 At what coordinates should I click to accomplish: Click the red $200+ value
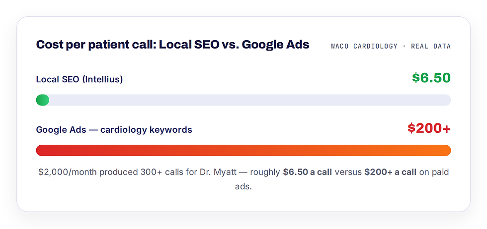tap(429, 128)
